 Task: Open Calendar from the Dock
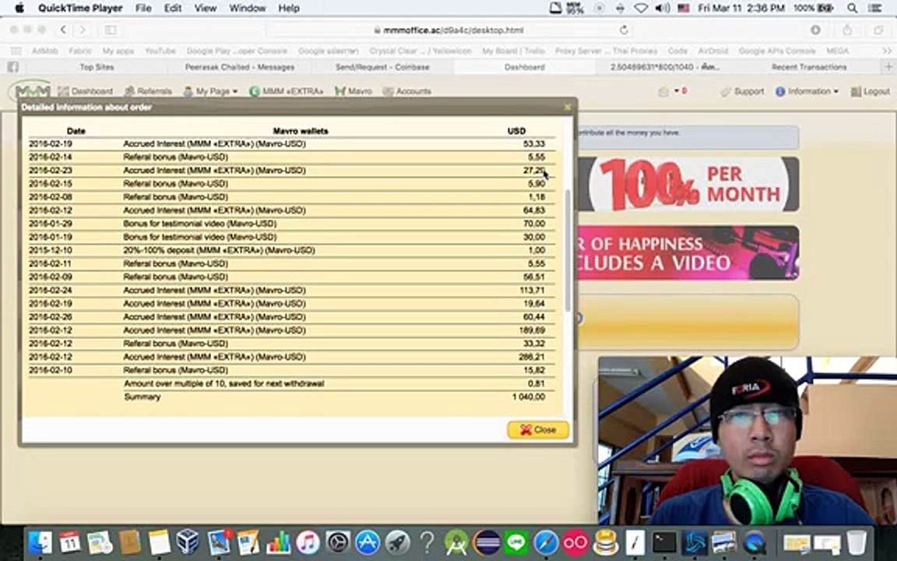70,542
